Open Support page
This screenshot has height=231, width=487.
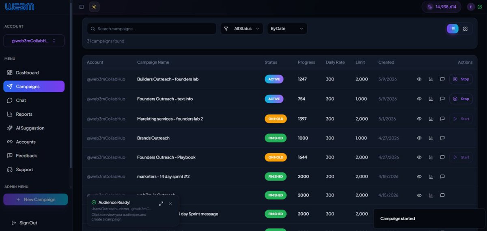click(34, 170)
